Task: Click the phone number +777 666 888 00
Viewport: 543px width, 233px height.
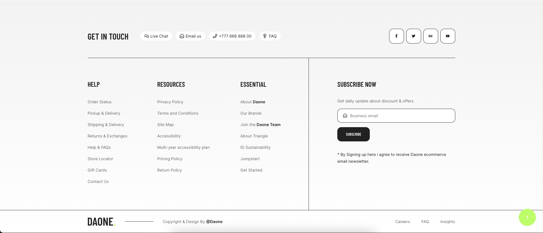Action: point(232,36)
